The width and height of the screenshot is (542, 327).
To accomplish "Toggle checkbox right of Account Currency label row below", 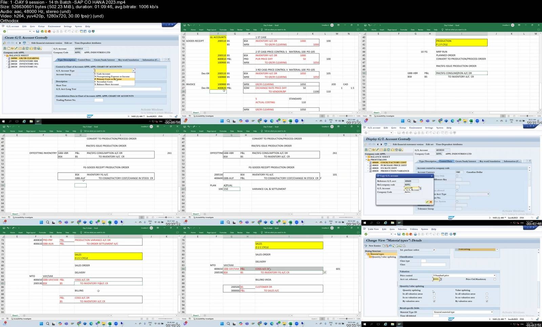I will [457, 176].
